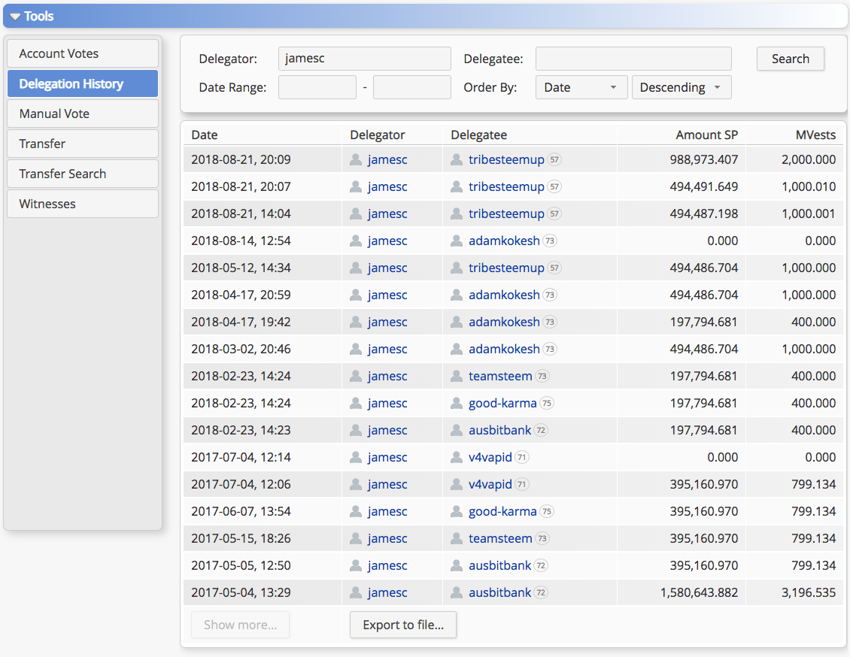The width and height of the screenshot is (850, 657).
Task: Open the Descending sort order dropdown
Action: coord(682,87)
